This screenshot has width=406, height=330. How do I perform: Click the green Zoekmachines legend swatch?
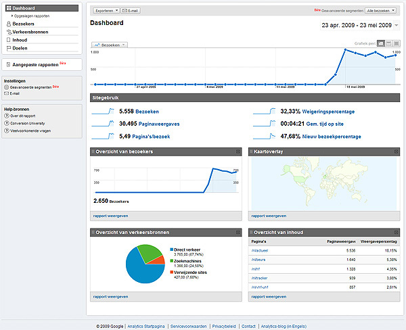click(171, 261)
